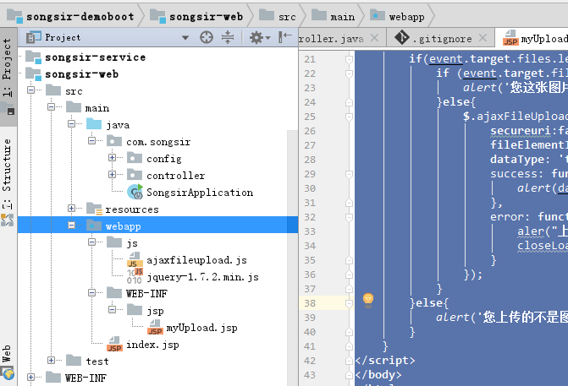Collapse the jsp folder node
Image resolution: width=568 pixels, height=386 pixels.
click(x=112, y=309)
